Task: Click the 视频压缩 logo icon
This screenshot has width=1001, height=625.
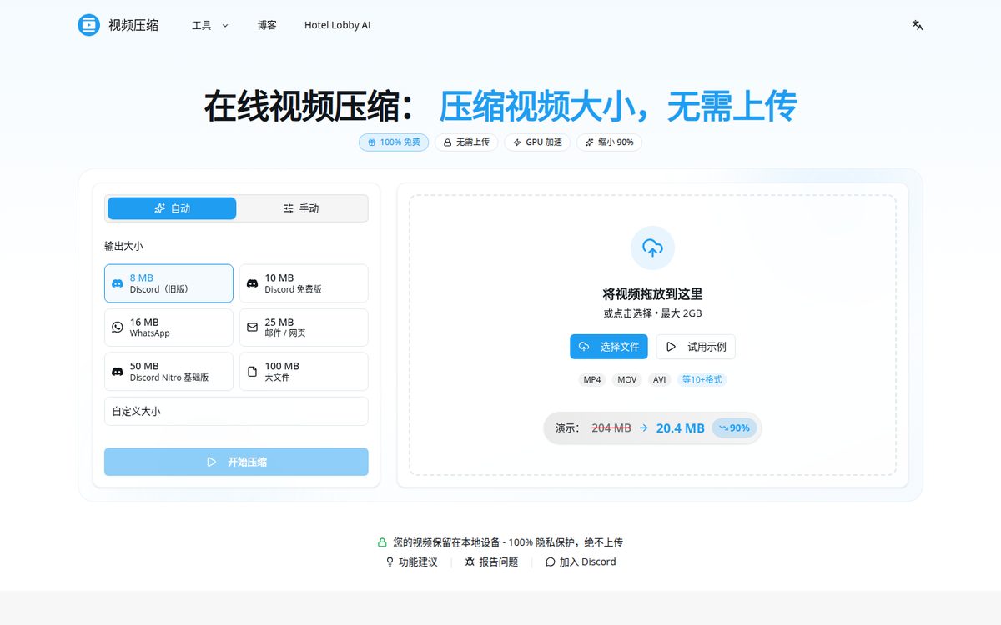Action: (88, 25)
